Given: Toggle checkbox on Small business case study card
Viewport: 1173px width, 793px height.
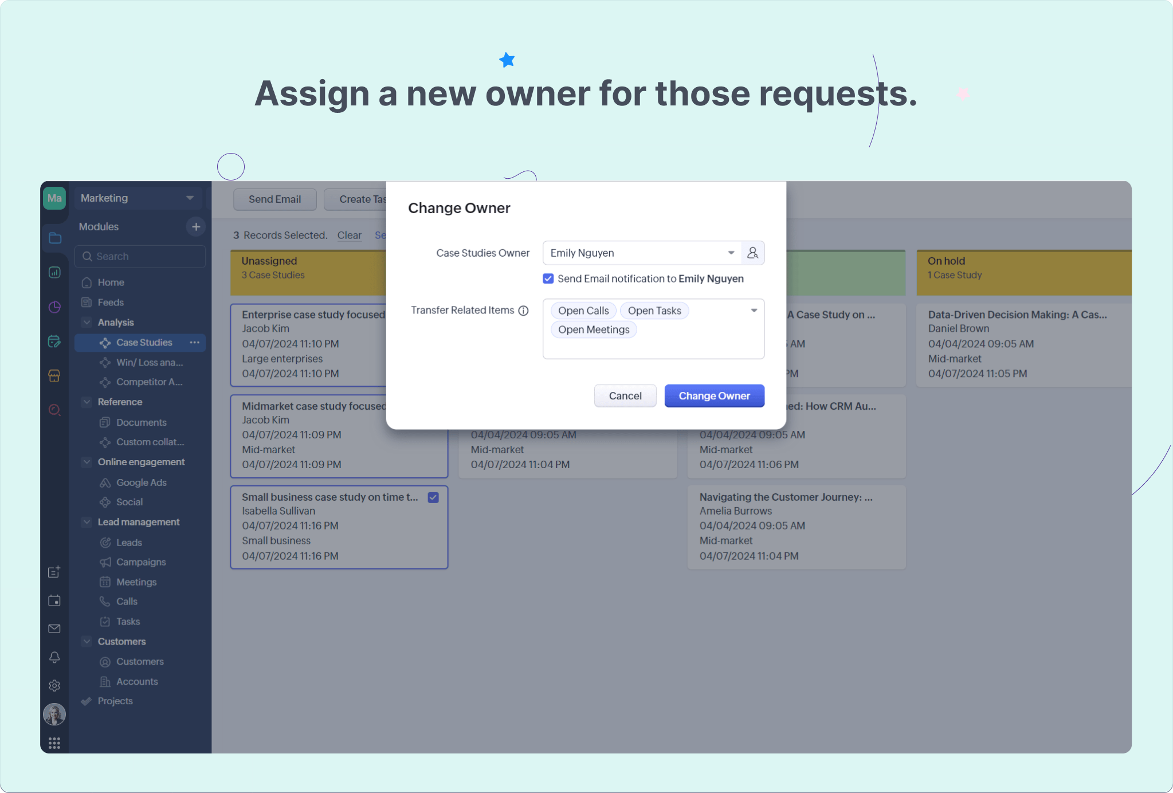Looking at the screenshot, I should pos(433,497).
